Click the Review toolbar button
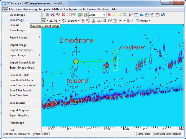 coord(142,21)
